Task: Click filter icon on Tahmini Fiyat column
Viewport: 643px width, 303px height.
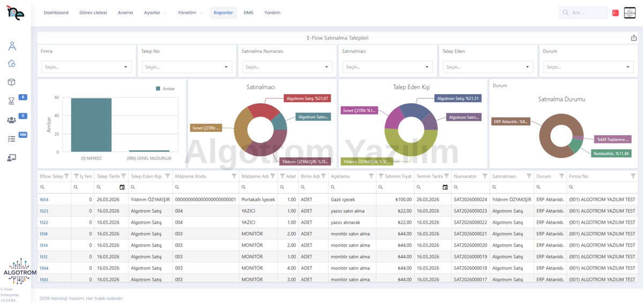Action: [x=381, y=176]
